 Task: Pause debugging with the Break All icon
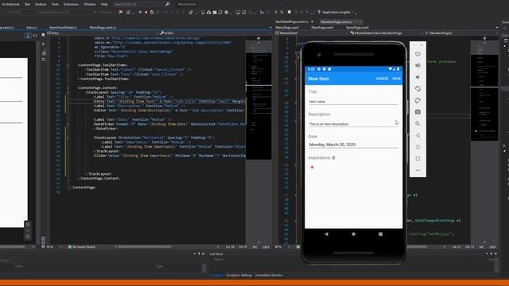coord(140,13)
